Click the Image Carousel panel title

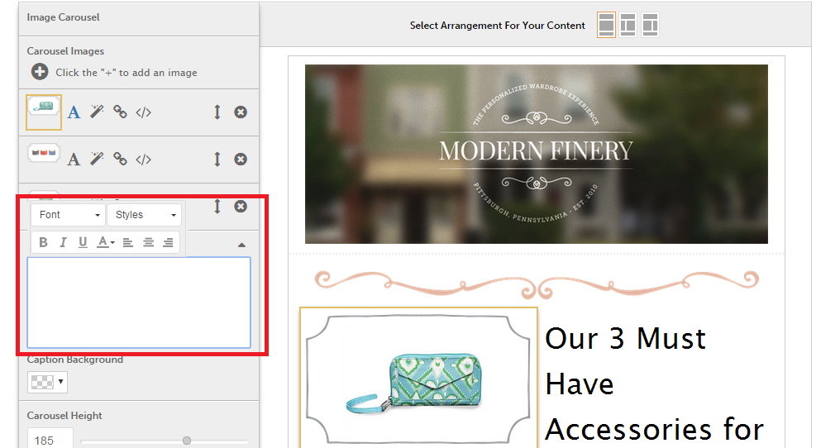(x=63, y=17)
